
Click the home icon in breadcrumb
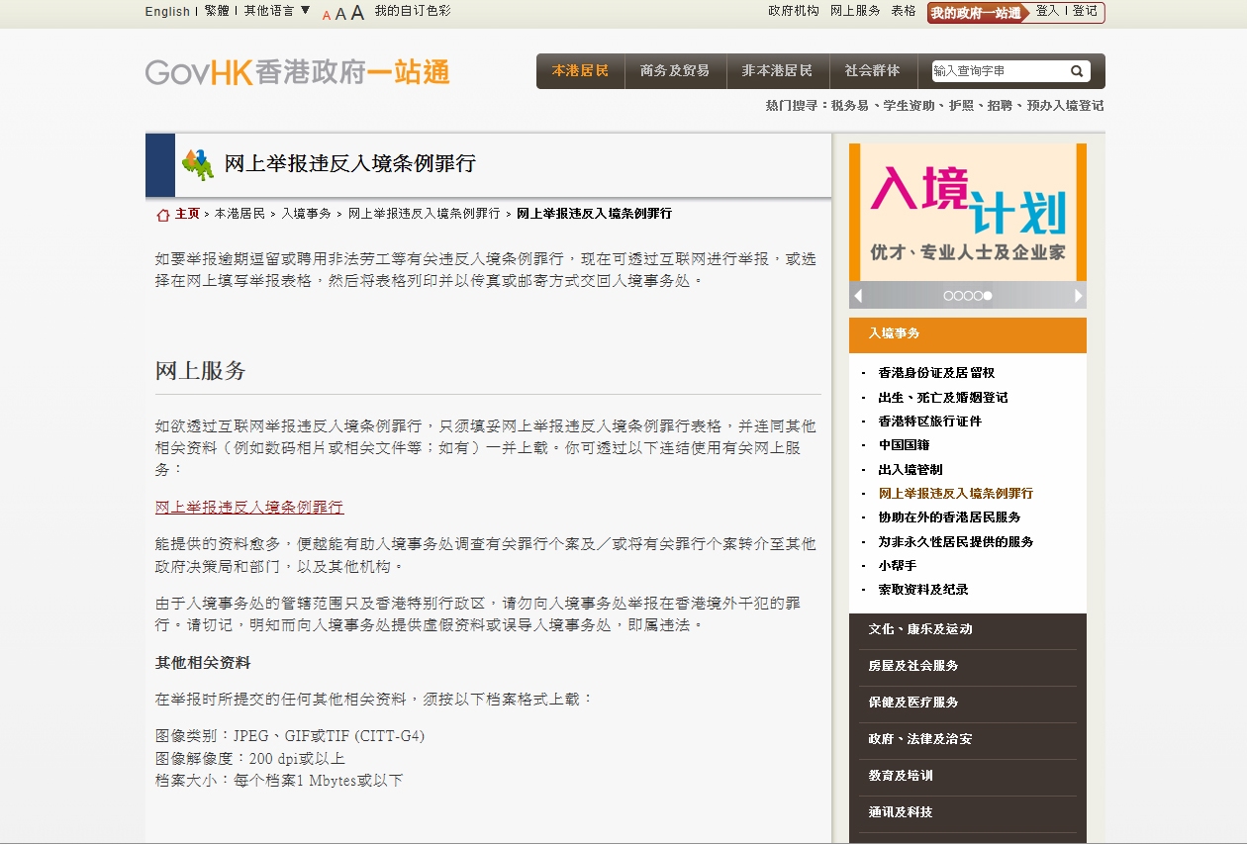(163, 214)
